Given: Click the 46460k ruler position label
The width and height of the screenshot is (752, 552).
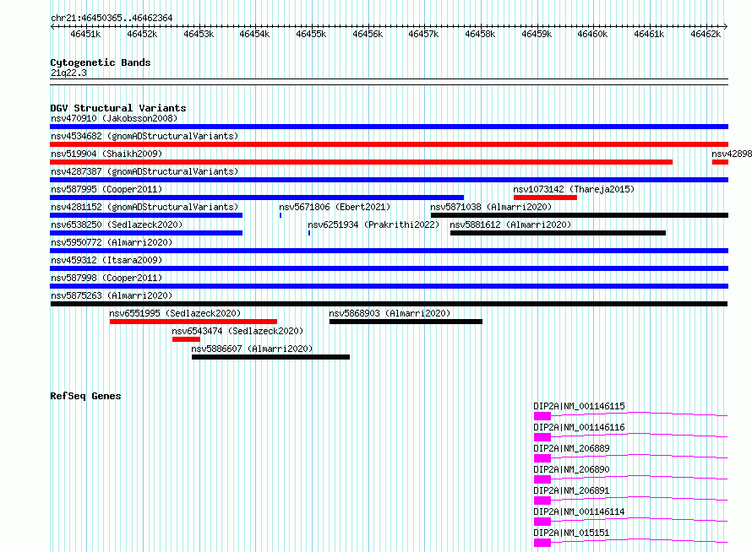Looking at the screenshot, I should (592, 34).
